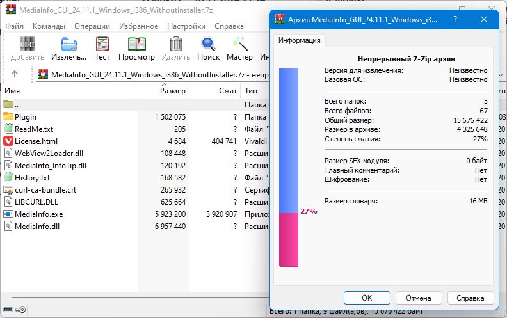This screenshot has width=507, height=318.
Task: Open the Просмотр viewer icon
Action: pos(137,44)
